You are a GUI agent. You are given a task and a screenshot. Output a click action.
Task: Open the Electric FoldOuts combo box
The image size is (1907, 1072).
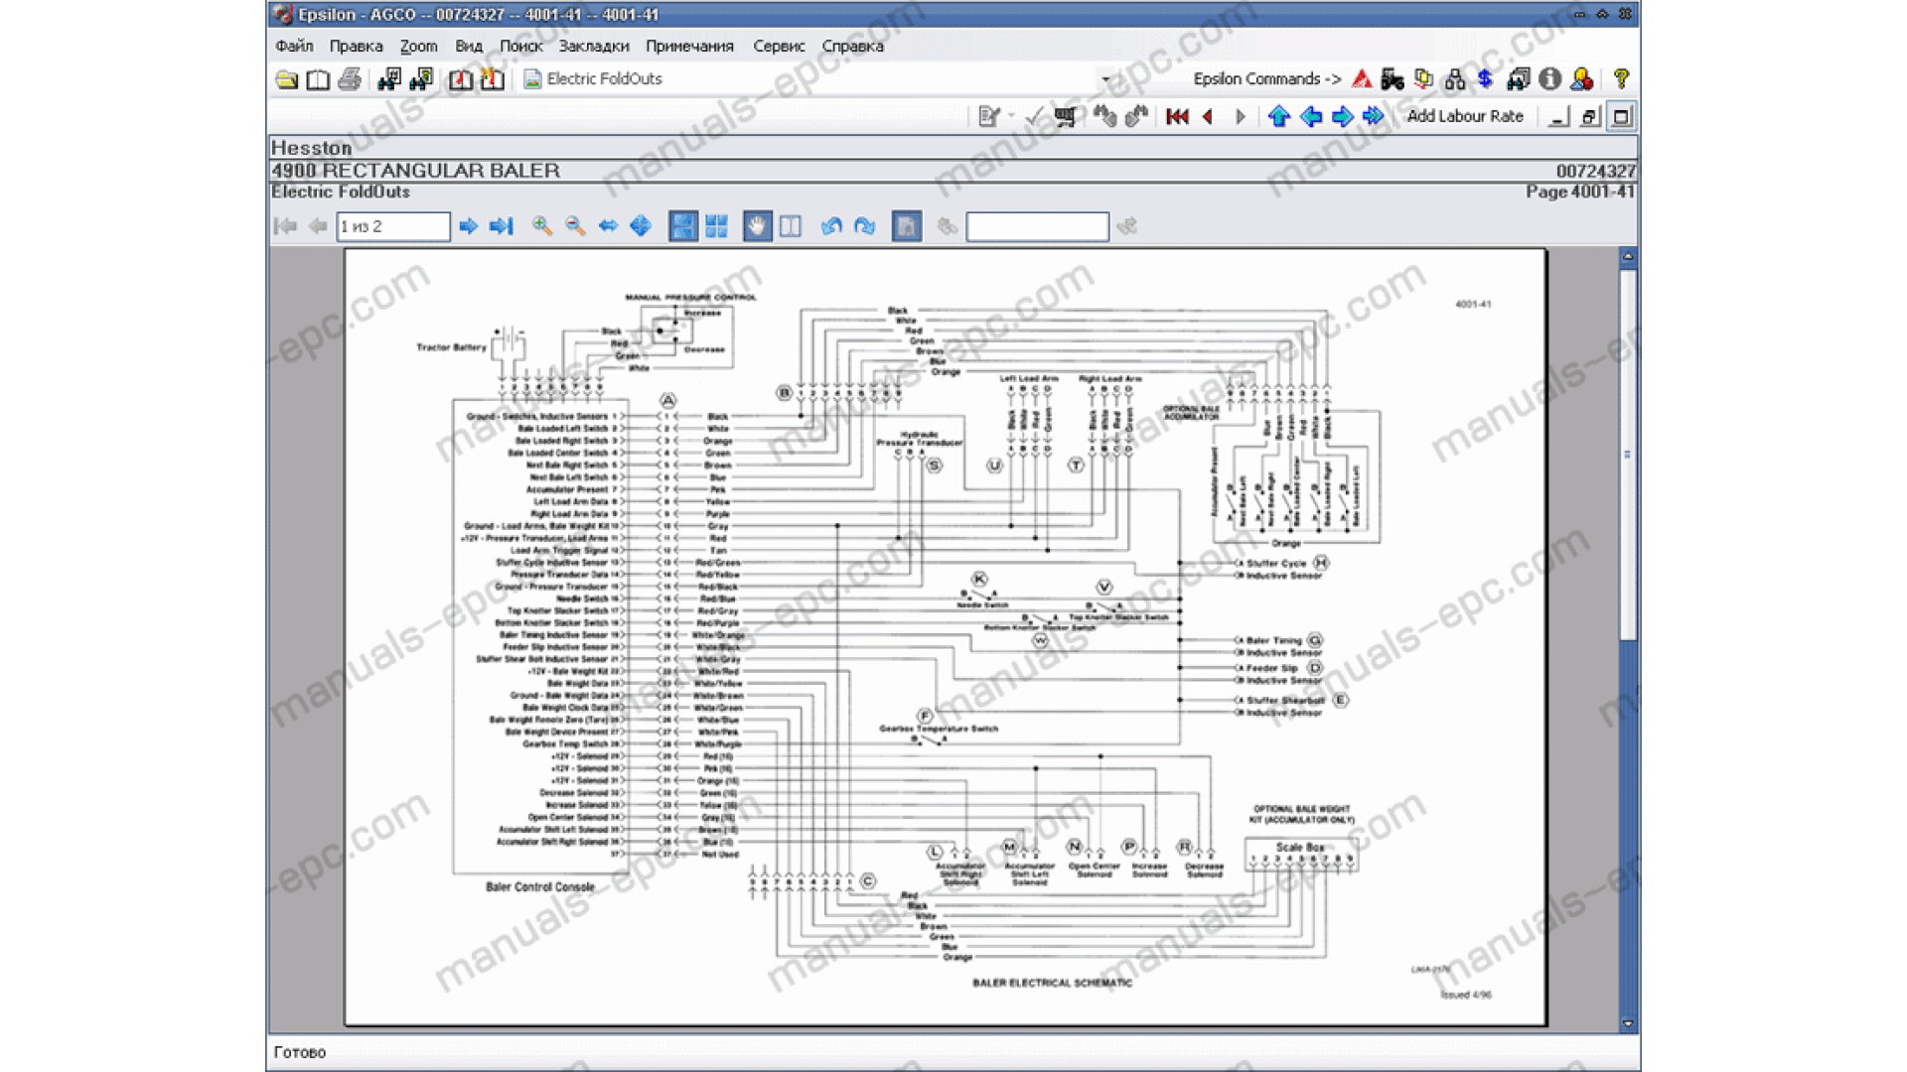816,79
